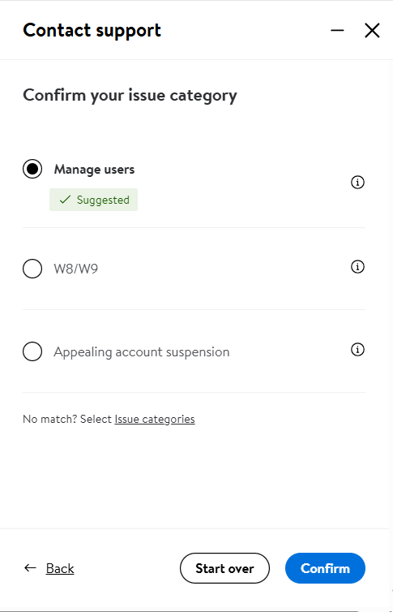393x612 pixels.
Task: Open the Issue categories link
Action: (155, 419)
